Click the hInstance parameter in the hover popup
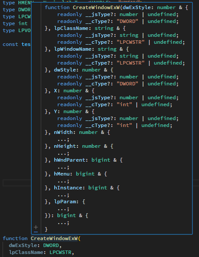The image size is (199, 257). coord(68,188)
